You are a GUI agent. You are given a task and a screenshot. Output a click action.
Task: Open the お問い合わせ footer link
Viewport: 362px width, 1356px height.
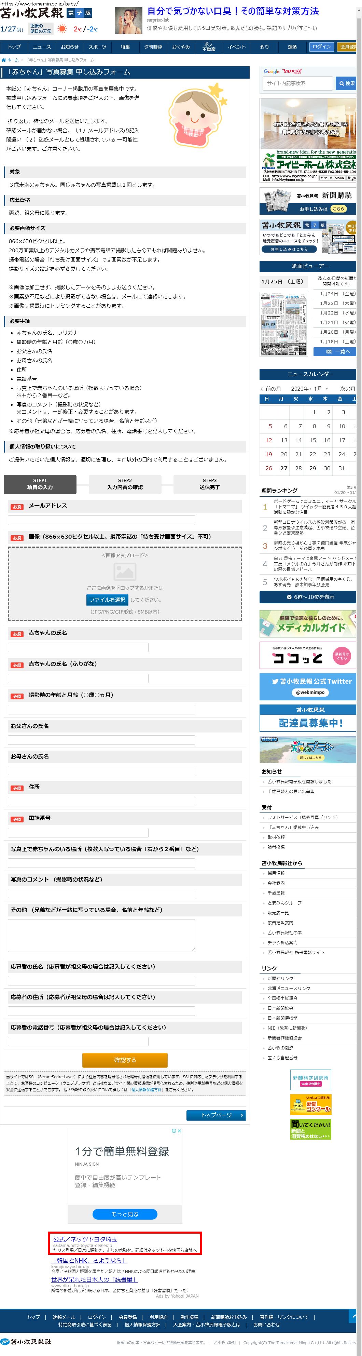tap(267, 1325)
